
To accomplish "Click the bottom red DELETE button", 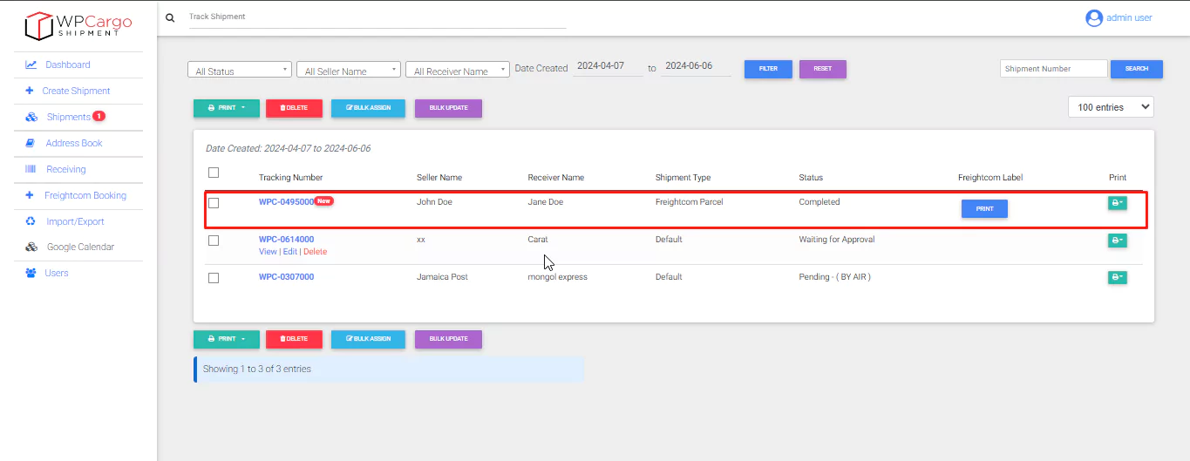I will pos(294,339).
